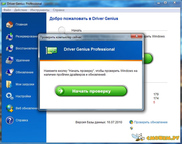This screenshot has height=144, width=182.
Task: Open Настройки sidebar section
Action: click(23, 96)
